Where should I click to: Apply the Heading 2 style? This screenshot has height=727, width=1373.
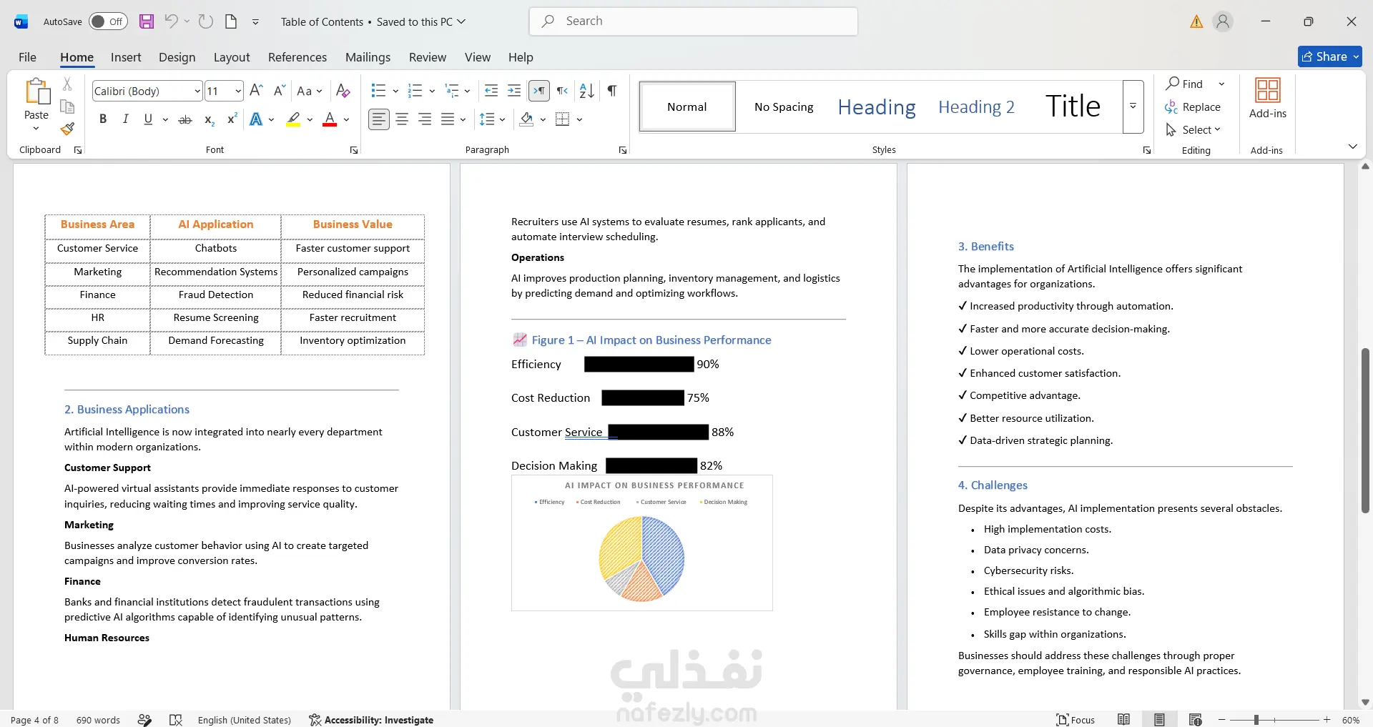(x=976, y=107)
